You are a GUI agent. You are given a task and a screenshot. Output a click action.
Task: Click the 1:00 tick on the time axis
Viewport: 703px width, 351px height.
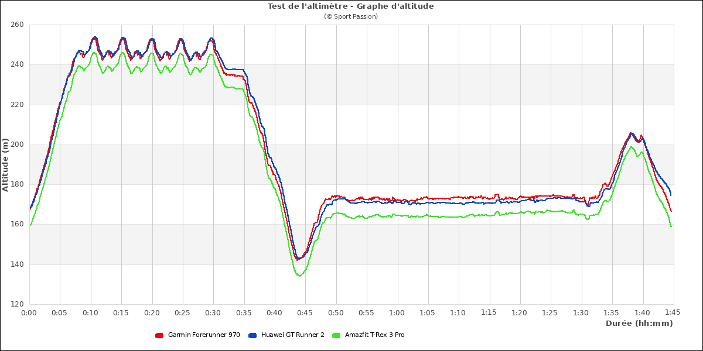[397, 313]
